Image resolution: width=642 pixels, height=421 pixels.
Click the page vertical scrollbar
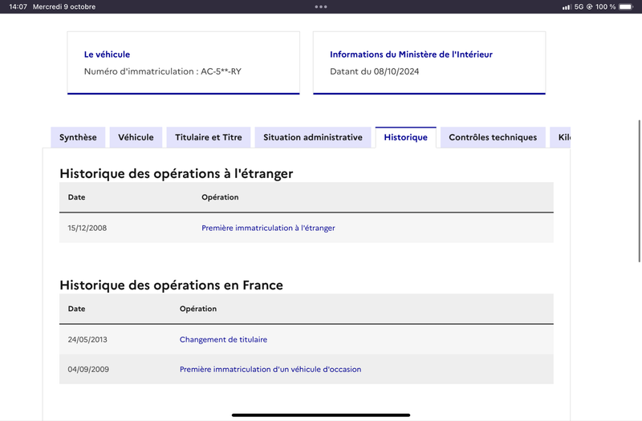pyautogui.click(x=640, y=191)
